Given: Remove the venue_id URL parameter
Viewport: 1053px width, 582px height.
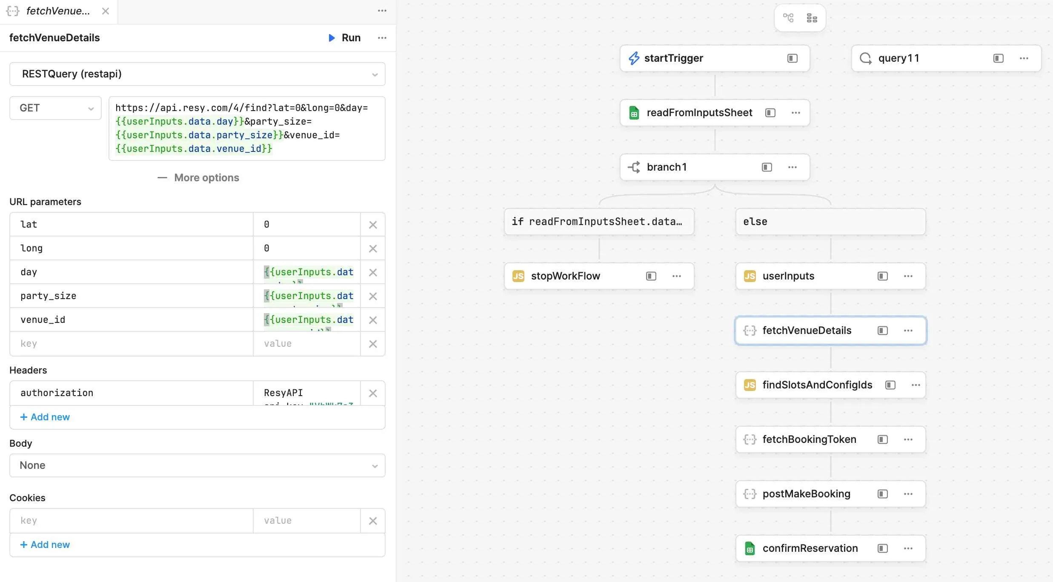Looking at the screenshot, I should click(x=373, y=320).
